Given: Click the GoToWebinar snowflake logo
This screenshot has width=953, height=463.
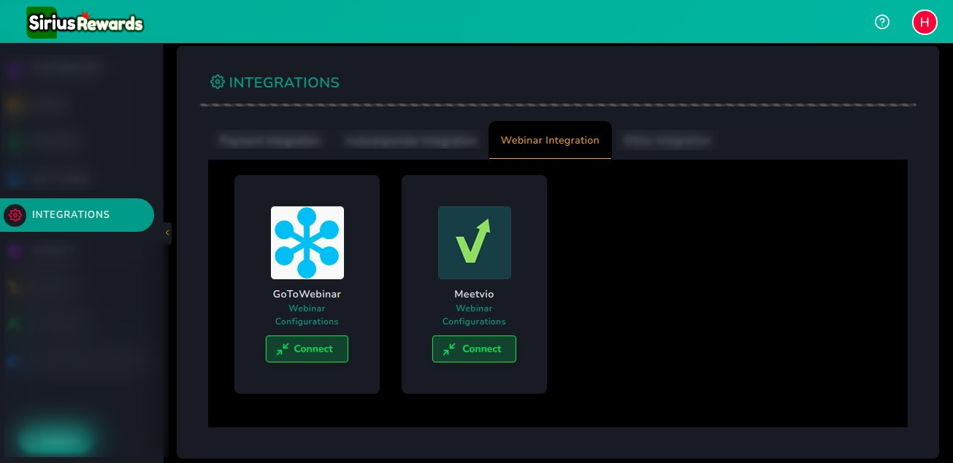Looking at the screenshot, I should coord(307,243).
